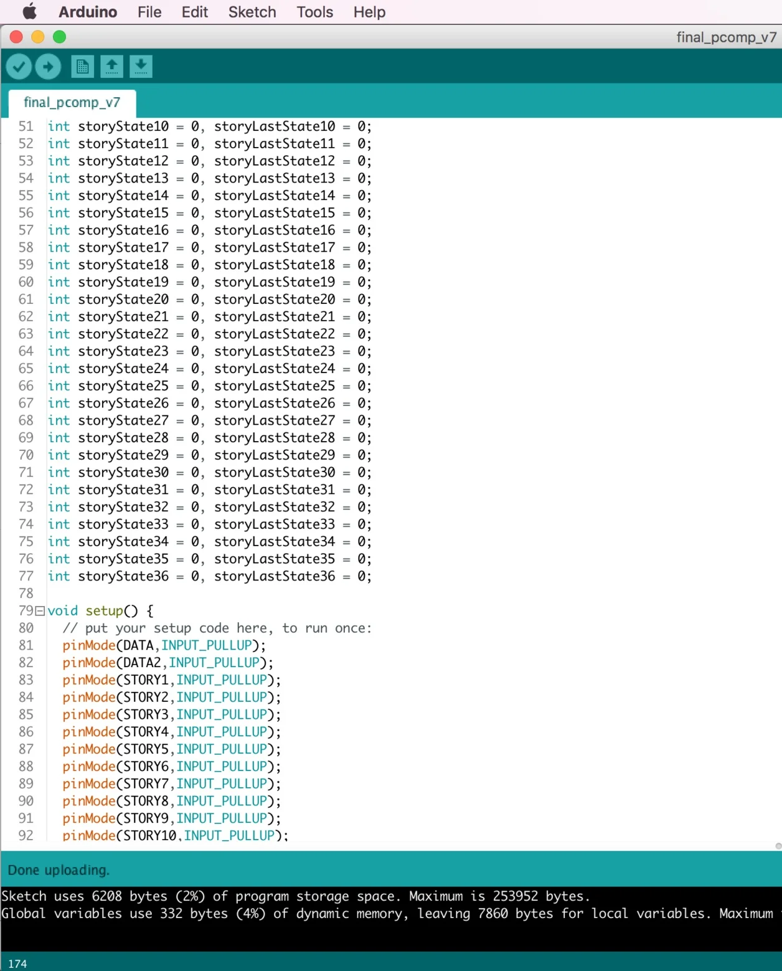This screenshot has height=971, width=782.
Task: Click on storyLastState30 in line 71
Action: pos(275,473)
